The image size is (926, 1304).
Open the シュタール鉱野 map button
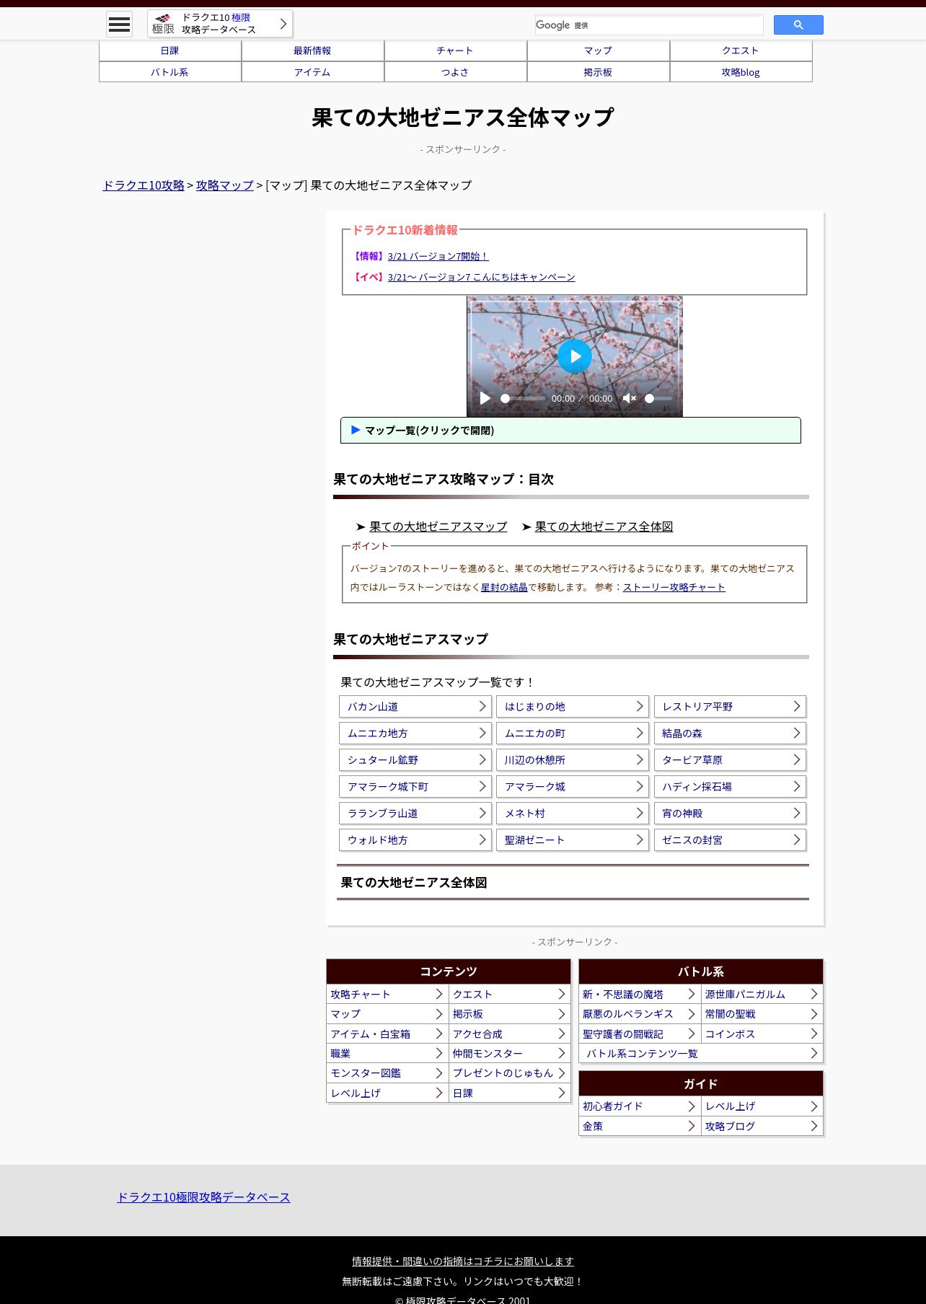pyautogui.click(x=415, y=760)
